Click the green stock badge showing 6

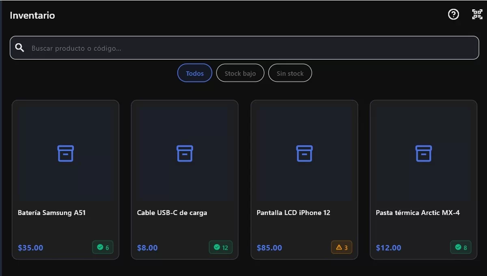coord(103,247)
